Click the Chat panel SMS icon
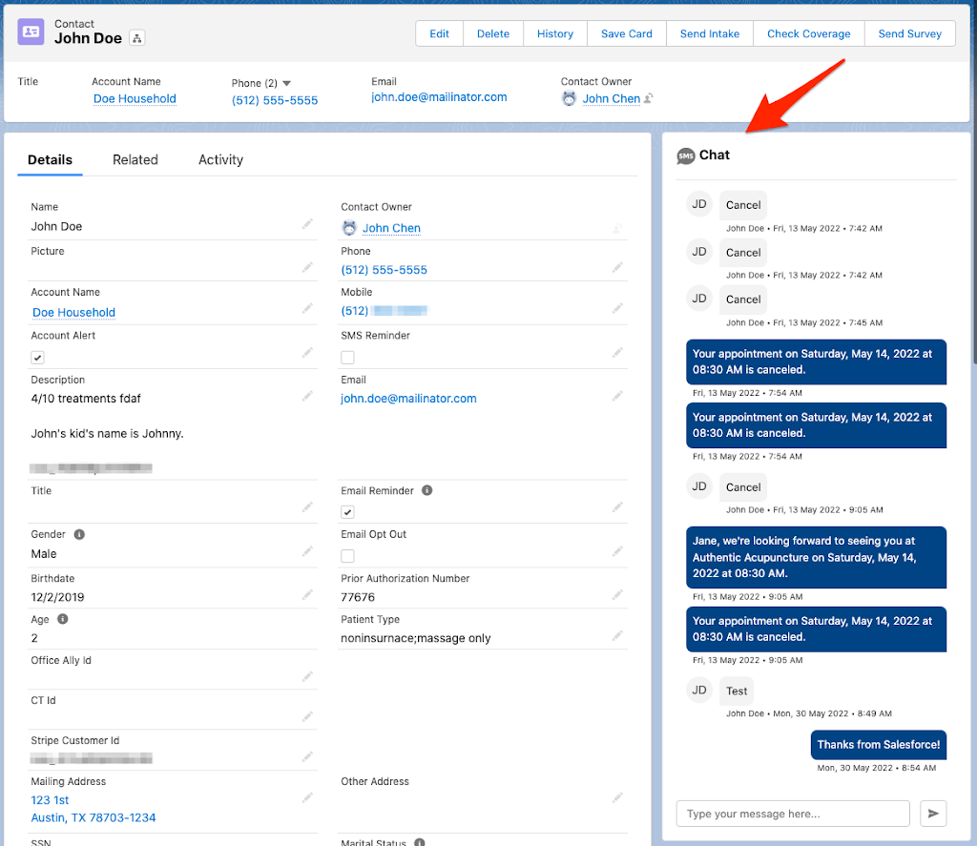 point(686,155)
